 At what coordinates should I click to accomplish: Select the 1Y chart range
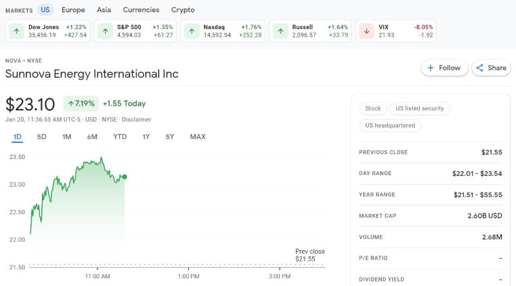point(146,137)
